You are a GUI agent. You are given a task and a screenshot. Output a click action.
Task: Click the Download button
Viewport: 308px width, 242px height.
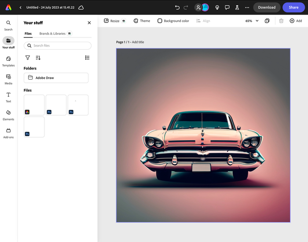pyautogui.click(x=267, y=7)
